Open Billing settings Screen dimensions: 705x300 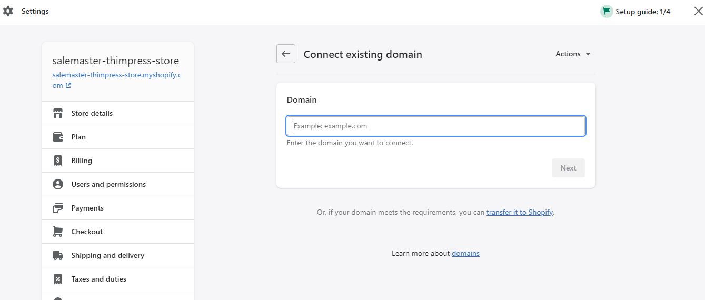[x=118, y=161]
